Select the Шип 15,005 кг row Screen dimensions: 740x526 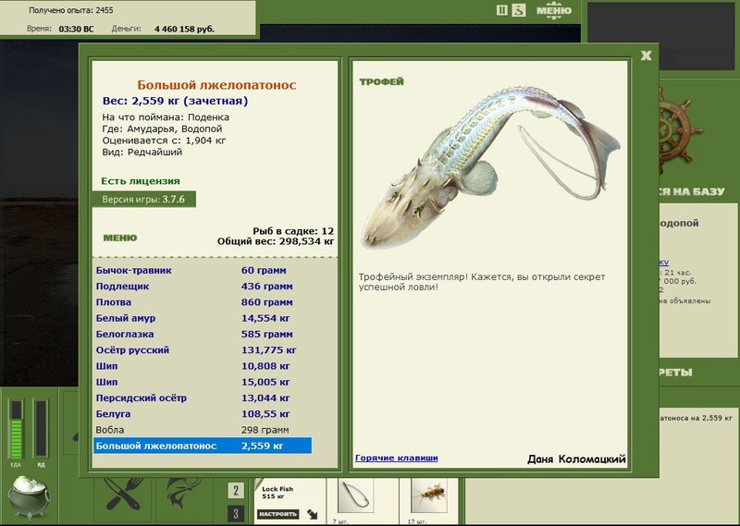click(x=203, y=382)
